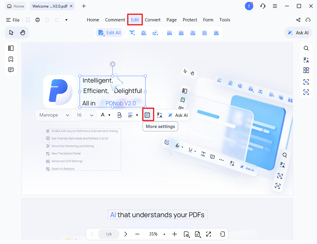
Task: Open the bookmarks panel in left sidebar
Action: [11, 59]
